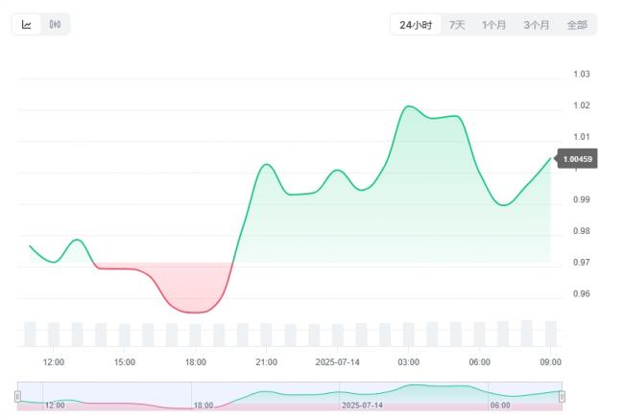Select the 全部 time range

[577, 25]
